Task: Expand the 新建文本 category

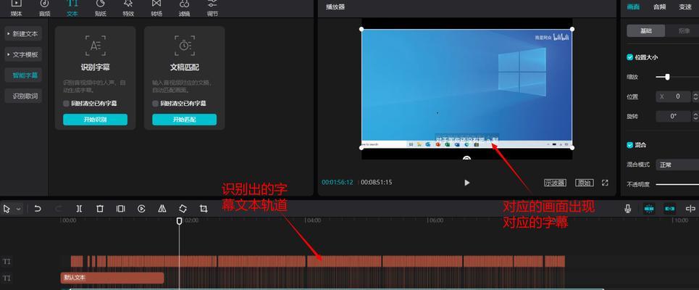Action: pyautogui.click(x=23, y=34)
